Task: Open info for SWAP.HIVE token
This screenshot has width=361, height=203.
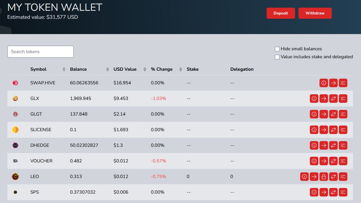Action: (x=324, y=83)
